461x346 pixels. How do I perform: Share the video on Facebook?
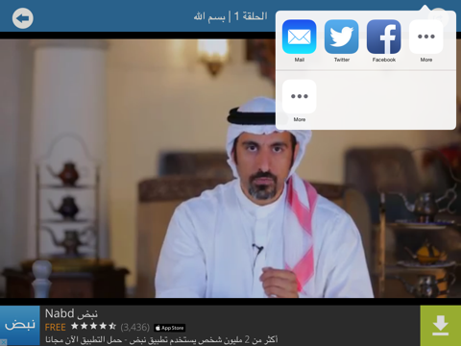[x=384, y=37]
